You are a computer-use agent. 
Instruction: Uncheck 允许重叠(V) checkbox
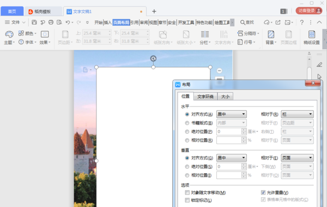pos(263,192)
